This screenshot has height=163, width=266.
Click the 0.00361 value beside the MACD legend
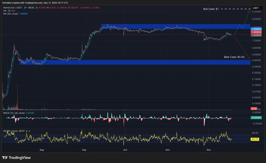30,113
